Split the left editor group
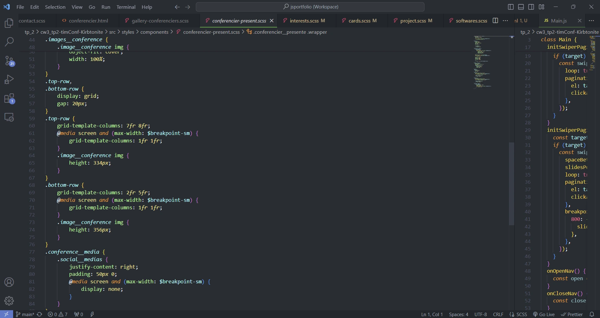The width and height of the screenshot is (600, 318). click(495, 21)
